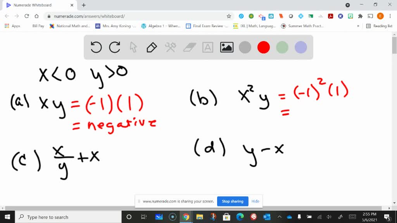Open Microsoft Edge on taskbar
Viewport: 397px width, 223px height.
240,217
